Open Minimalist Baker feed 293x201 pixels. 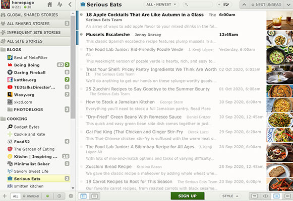pos(38,164)
